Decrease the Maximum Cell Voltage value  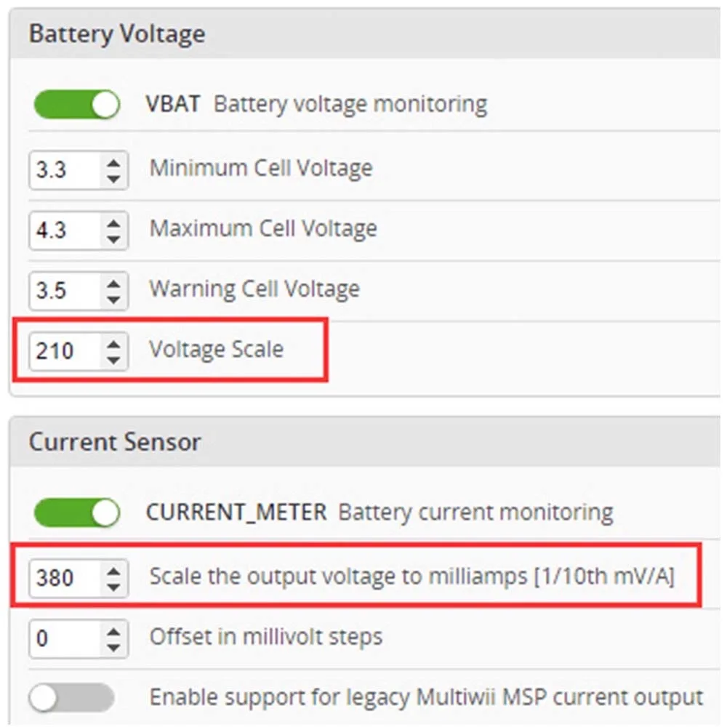coord(113,238)
